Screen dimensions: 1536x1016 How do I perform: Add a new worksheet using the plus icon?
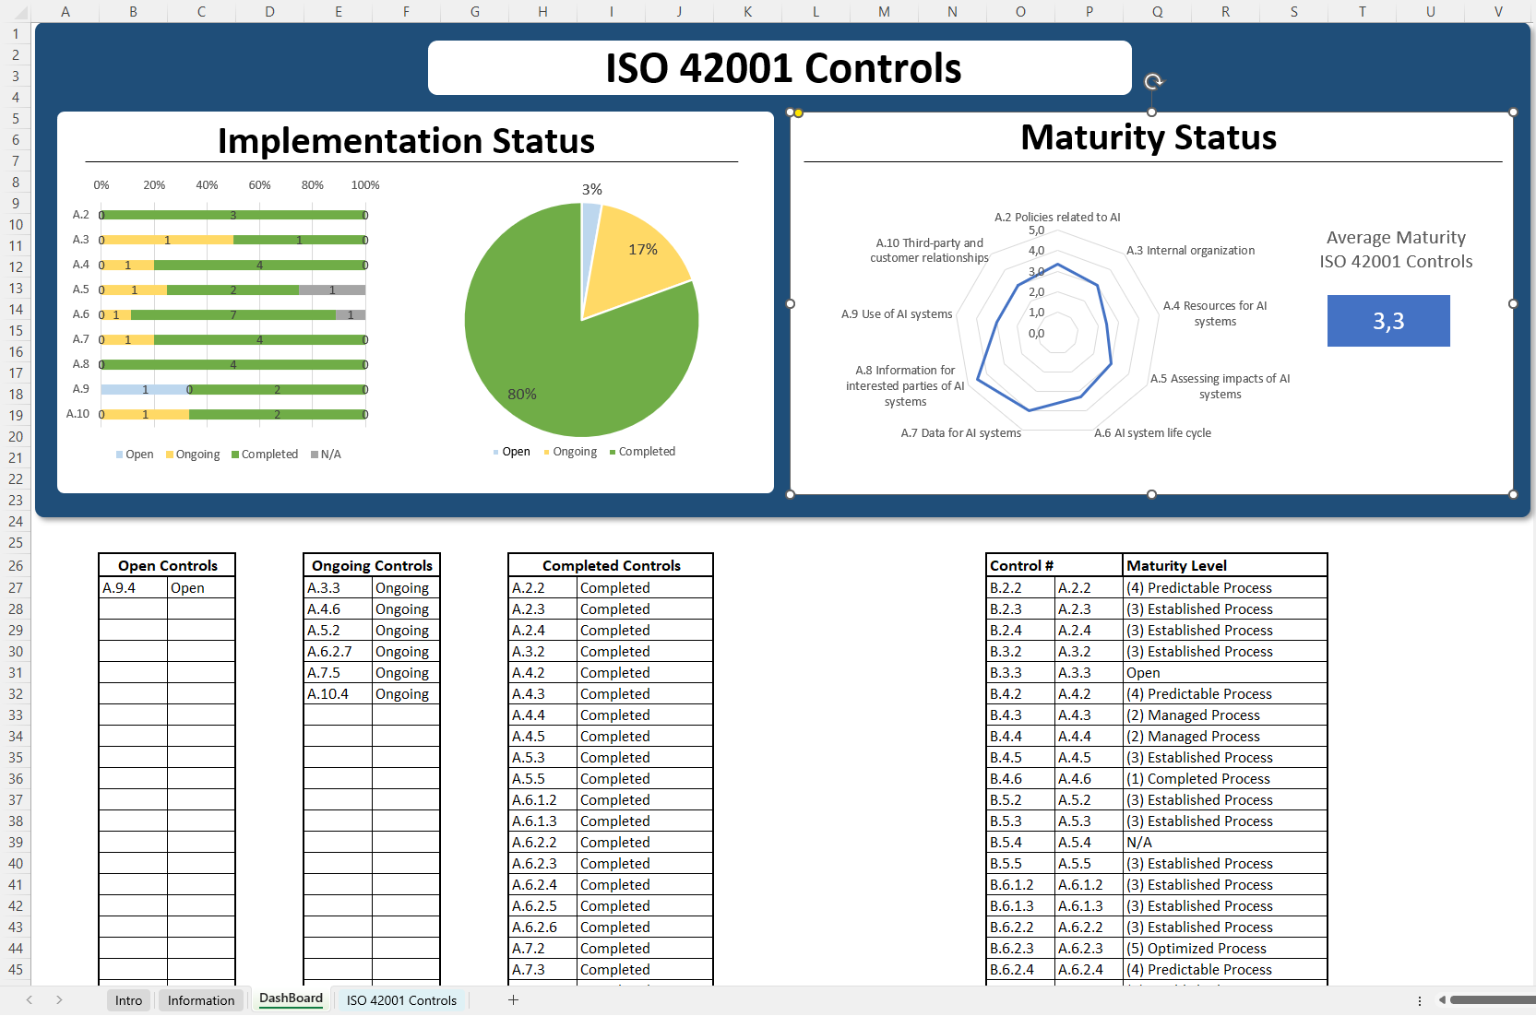coord(514,1000)
